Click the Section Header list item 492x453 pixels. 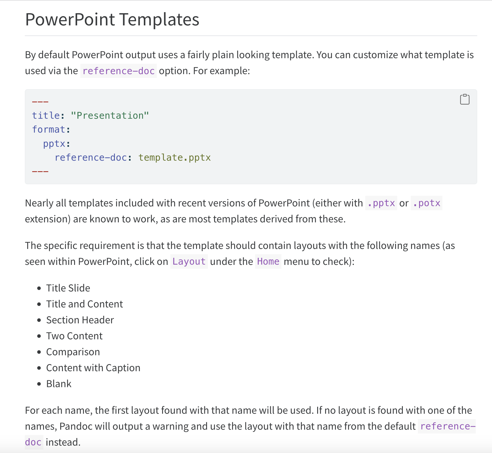pos(80,320)
